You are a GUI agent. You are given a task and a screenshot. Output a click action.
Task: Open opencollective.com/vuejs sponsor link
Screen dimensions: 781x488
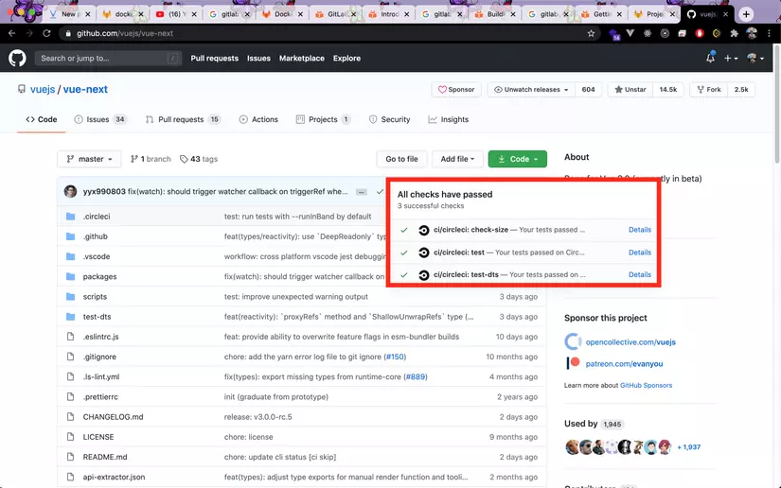[x=630, y=342]
